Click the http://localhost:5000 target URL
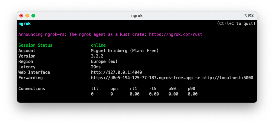This screenshot has width=274, height=125. [x=228, y=78]
